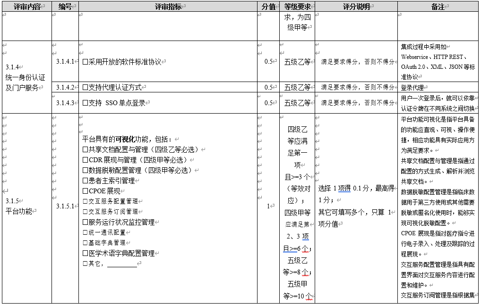Tick the 数据脱敏配置管理 checkbox
Image resolution: width=481 pixels, height=305 pixels.
[85, 170]
